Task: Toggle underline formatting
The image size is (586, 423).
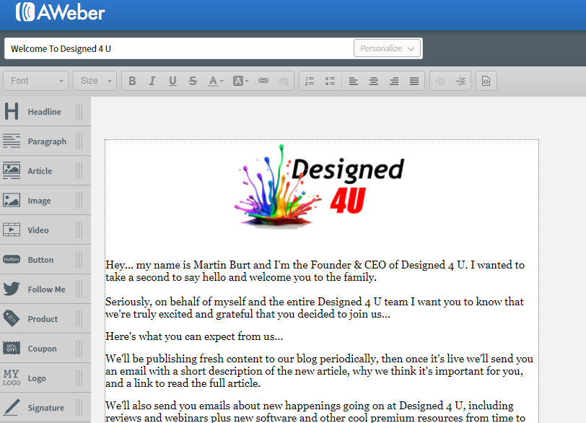Action: click(x=172, y=81)
